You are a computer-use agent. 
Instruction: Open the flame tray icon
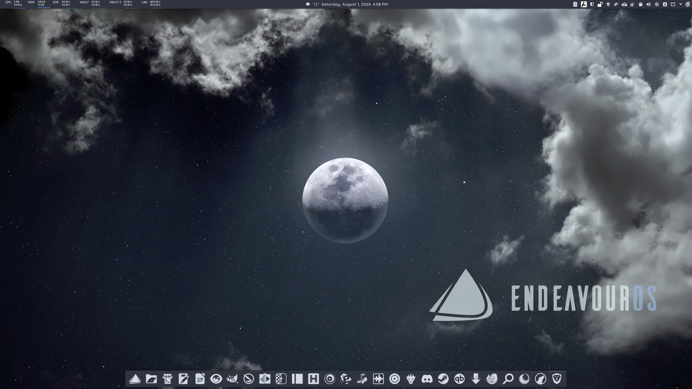(616, 4)
